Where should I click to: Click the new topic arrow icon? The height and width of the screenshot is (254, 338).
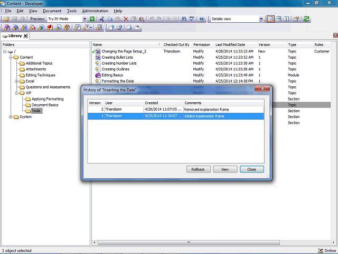click(15, 28)
